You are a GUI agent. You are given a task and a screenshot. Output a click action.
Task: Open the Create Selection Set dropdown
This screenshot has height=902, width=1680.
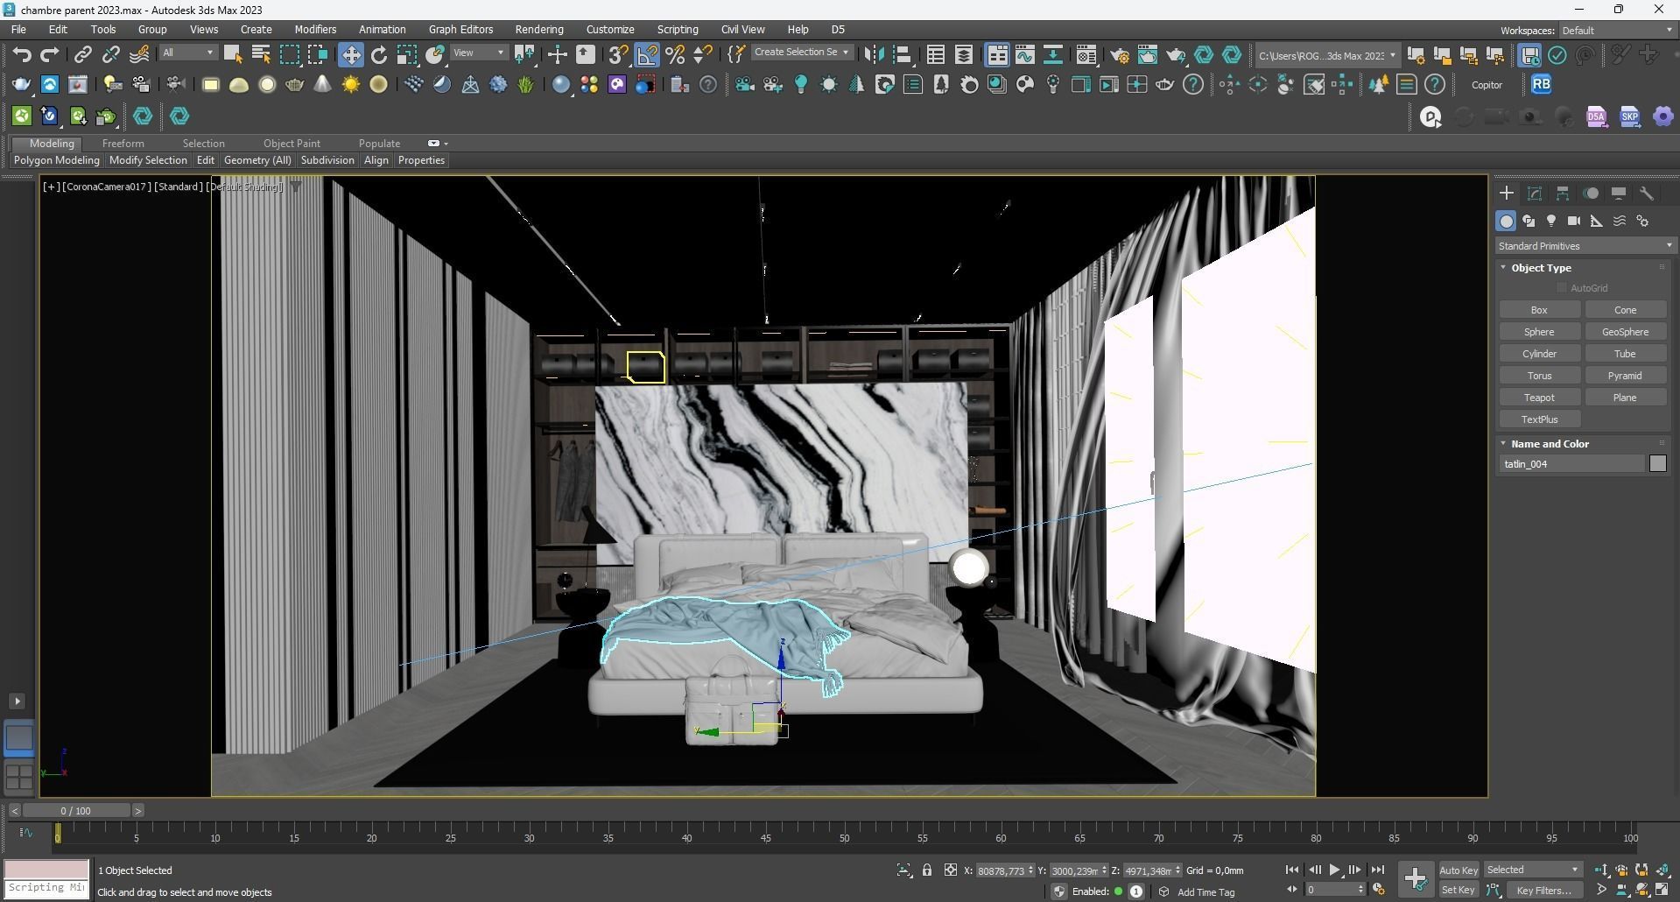pos(802,53)
